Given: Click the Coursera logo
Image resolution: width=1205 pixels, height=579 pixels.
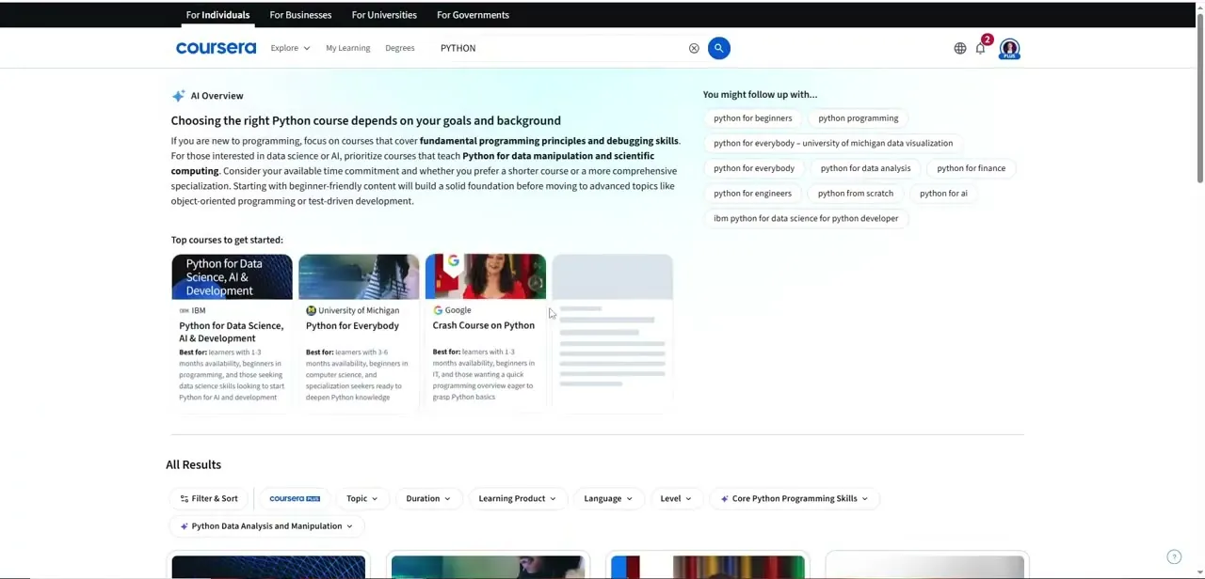Looking at the screenshot, I should (x=216, y=48).
